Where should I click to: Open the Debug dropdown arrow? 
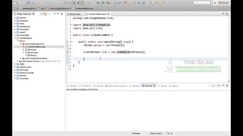(100, 3)
